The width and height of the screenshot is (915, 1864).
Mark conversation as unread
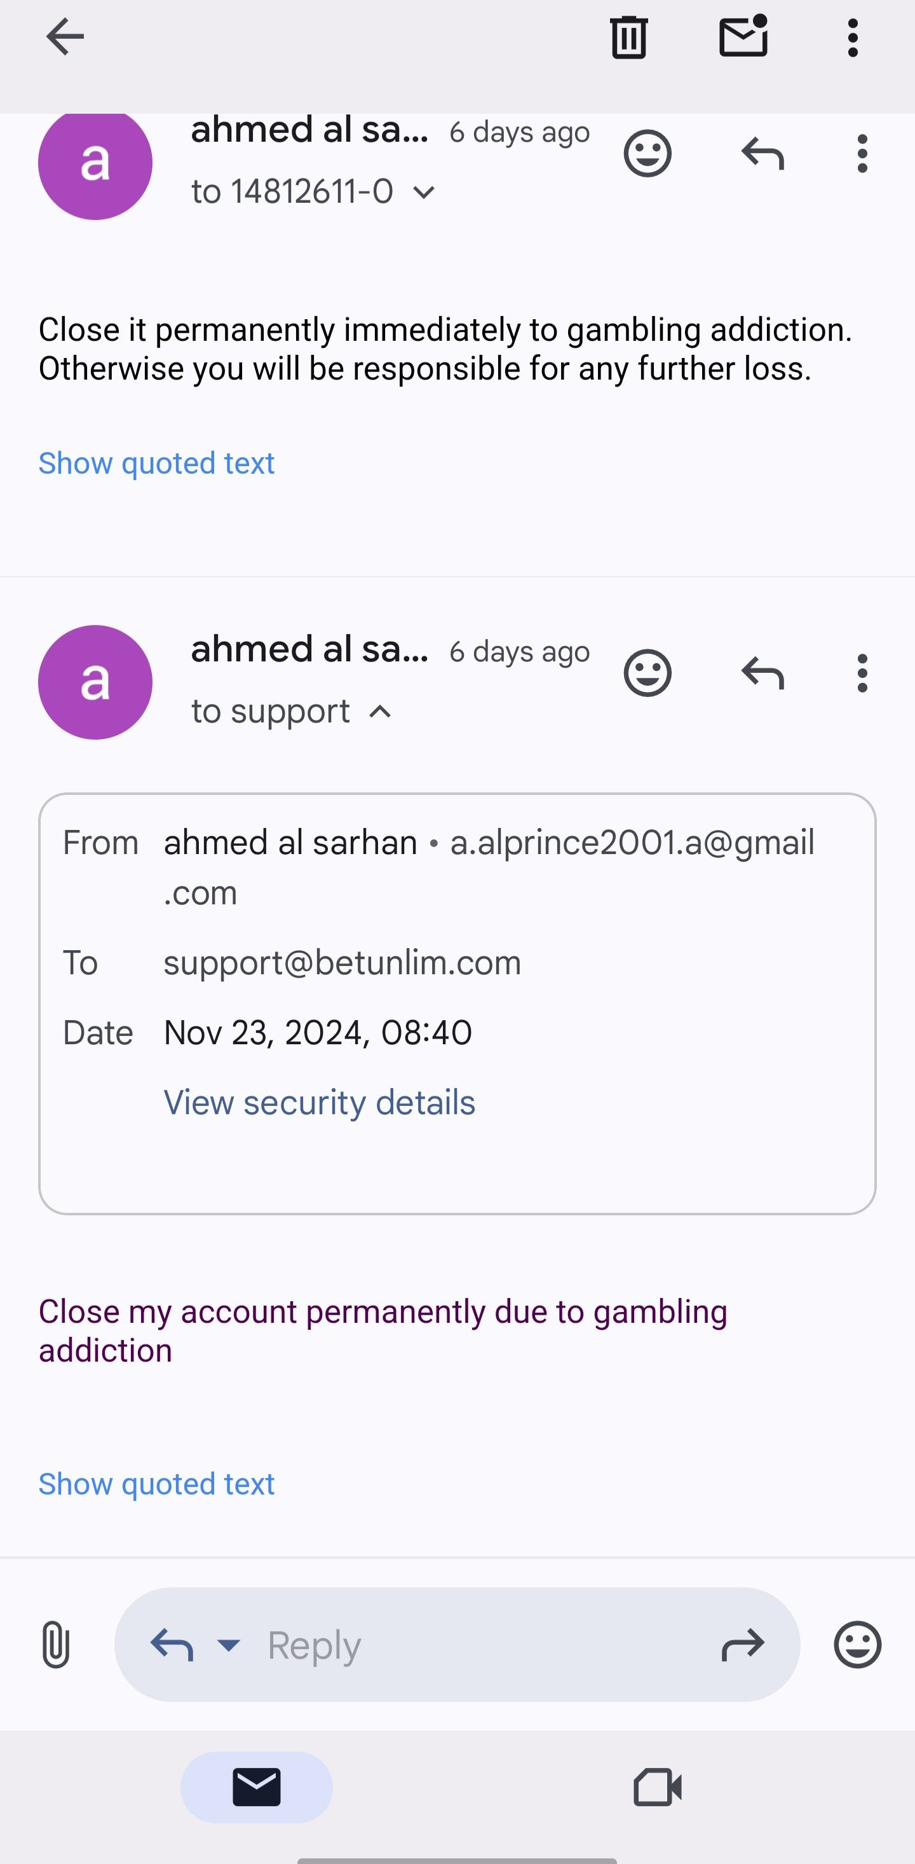(x=743, y=37)
